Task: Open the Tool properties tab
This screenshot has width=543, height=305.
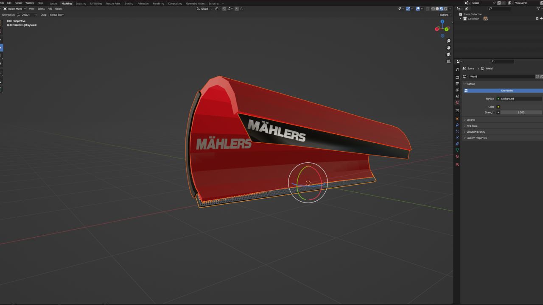Action: point(457,69)
